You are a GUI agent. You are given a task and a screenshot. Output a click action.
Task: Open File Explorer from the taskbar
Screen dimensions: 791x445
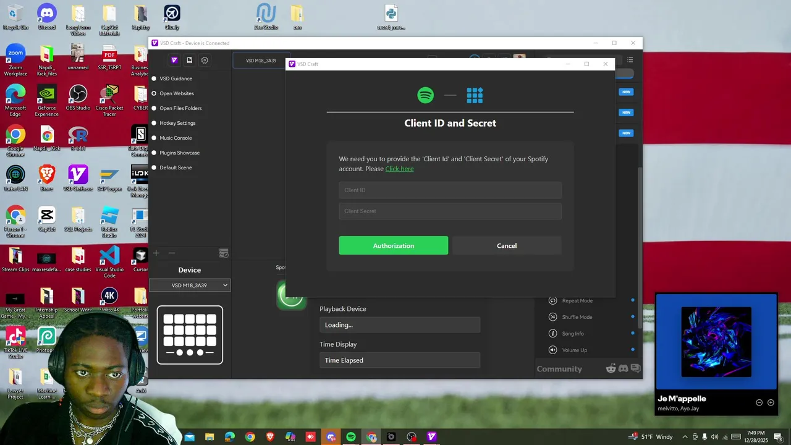[209, 437]
